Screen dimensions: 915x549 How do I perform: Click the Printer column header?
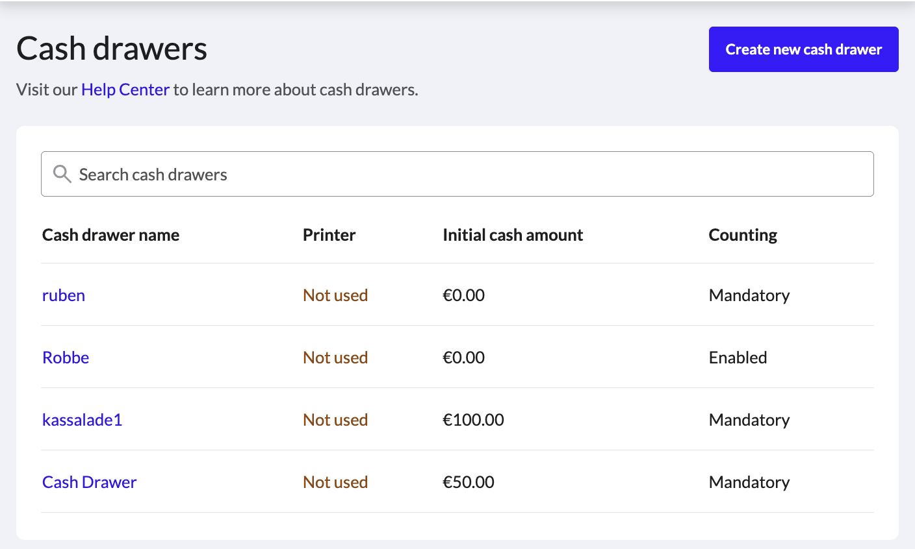click(329, 235)
